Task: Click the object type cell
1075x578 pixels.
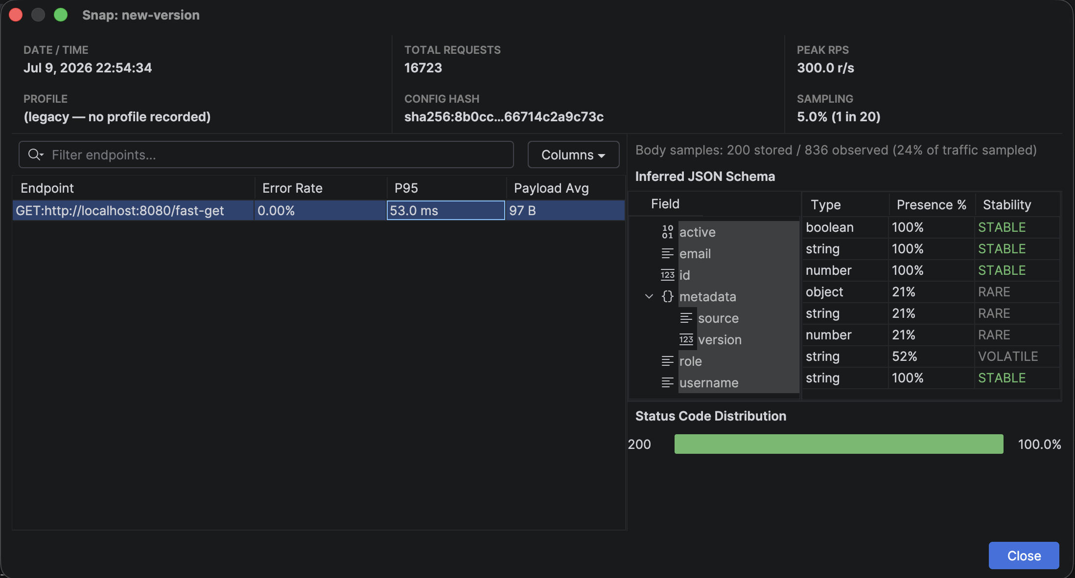Action: (845, 292)
